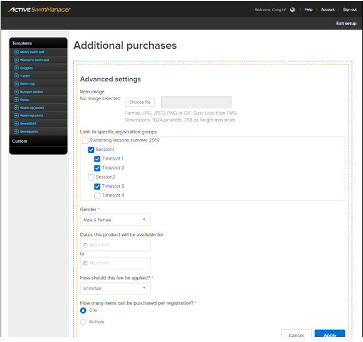Image resolution: width=363 pixels, height=342 pixels.
Task: Click plus icon beside Sweatshirt
Action: click(16, 123)
